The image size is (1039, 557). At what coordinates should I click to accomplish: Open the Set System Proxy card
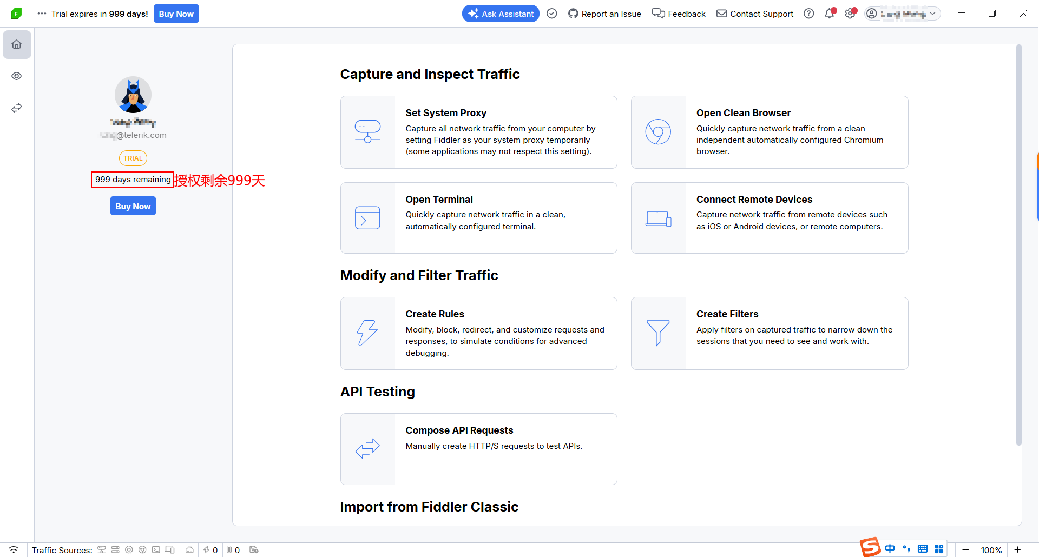coord(478,132)
